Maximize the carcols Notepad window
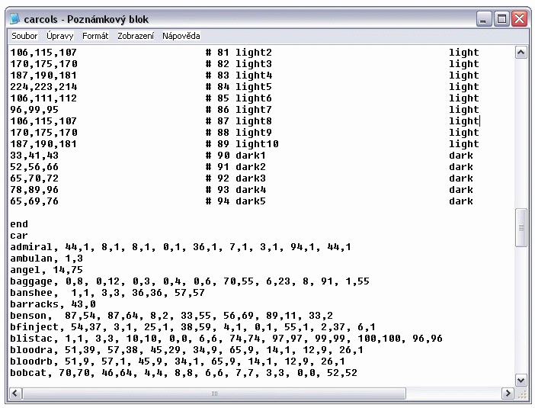The width and height of the screenshot is (535, 408). click(501, 19)
